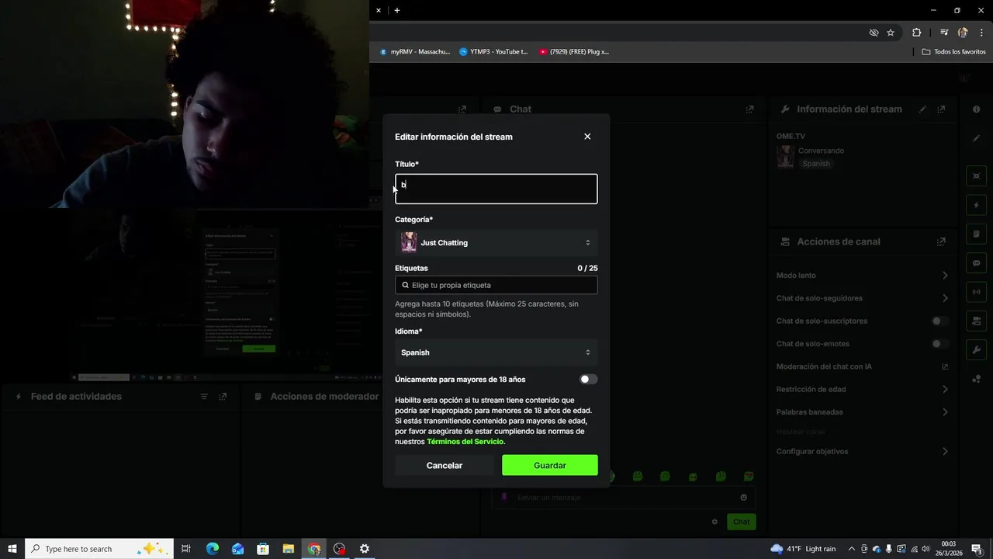Viewport: 993px width, 559px height.
Task: Toggle Únicamente para mayores de 18 años
Action: (589, 380)
